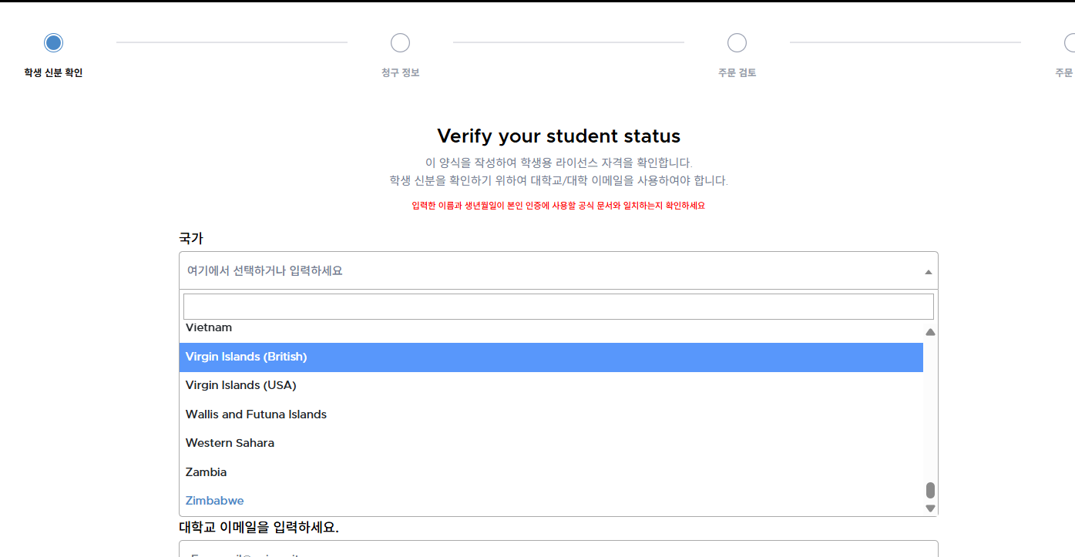Click the 학생 신분 확인 step circle

(53, 42)
